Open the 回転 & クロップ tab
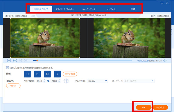This screenshot has height=112, width=174. coord(41,9)
